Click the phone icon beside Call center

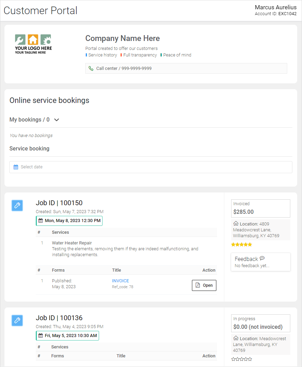(91, 69)
